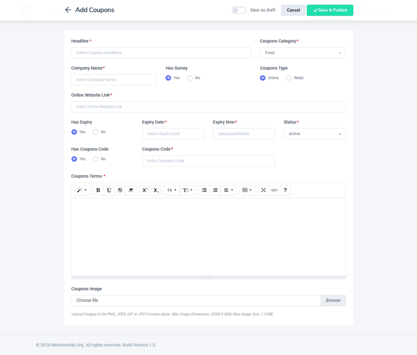Image resolution: width=417 pixels, height=355 pixels.
Task: Insert an ordered numbered list
Action: coord(215,190)
